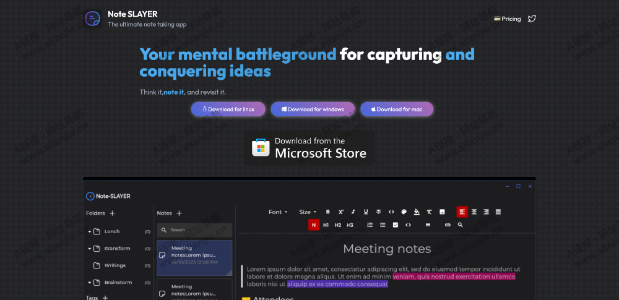Click the notes Search field

pos(194,230)
